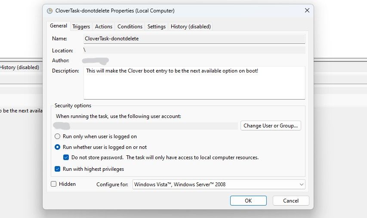
Task: Select Run whether user is logged on or not
Action: (x=58, y=147)
